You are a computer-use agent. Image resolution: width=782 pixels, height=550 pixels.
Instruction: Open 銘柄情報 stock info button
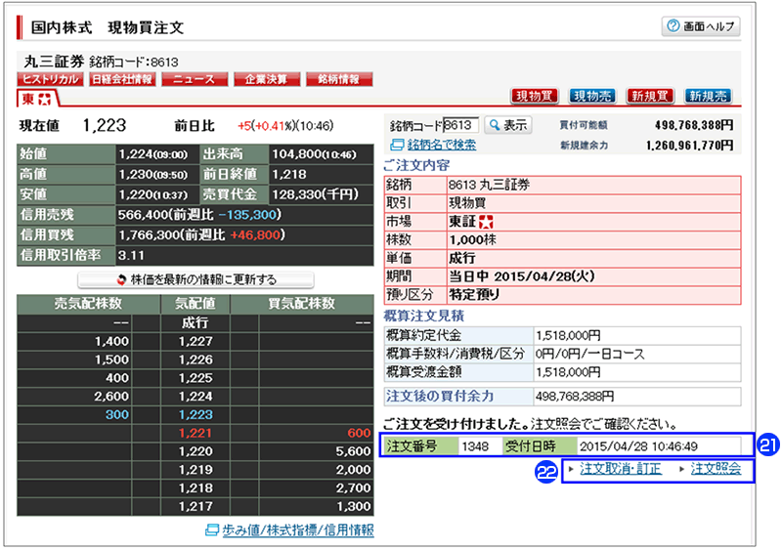(x=339, y=79)
